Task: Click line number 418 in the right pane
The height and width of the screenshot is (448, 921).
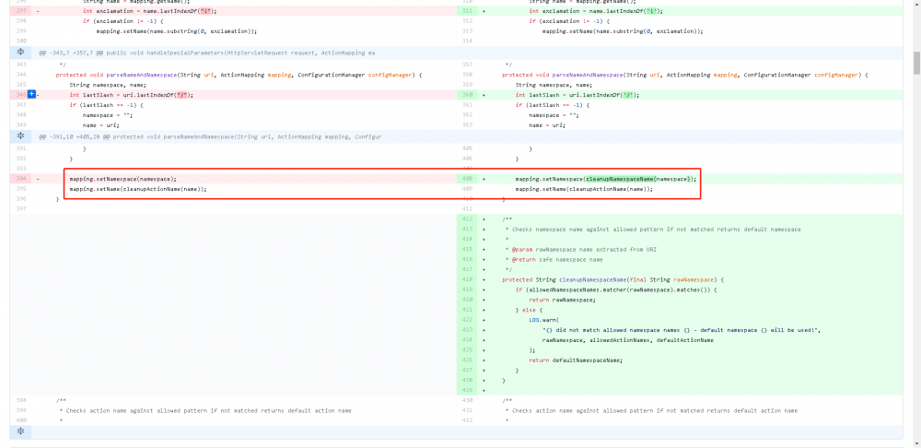Action: [x=468, y=280]
